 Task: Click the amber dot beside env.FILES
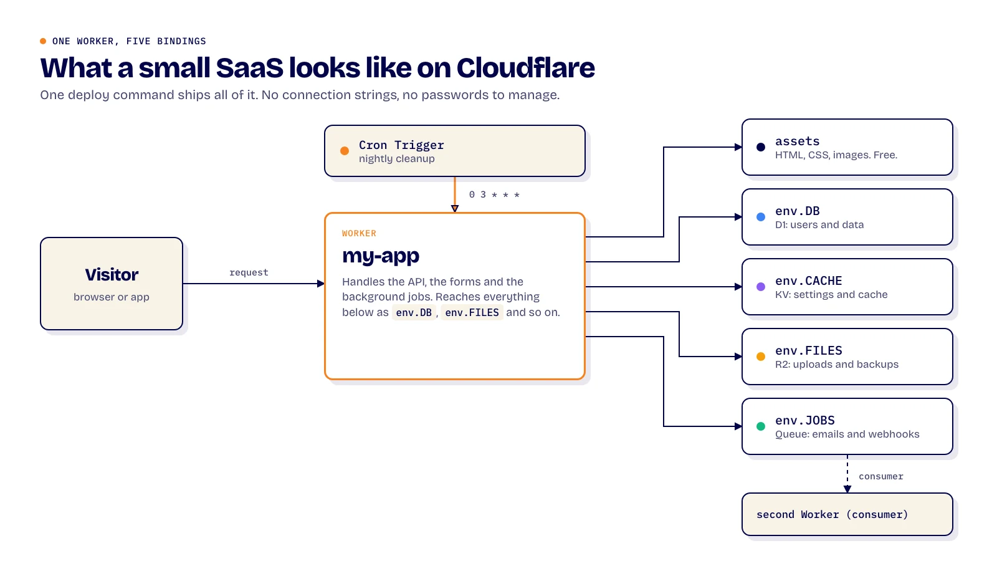coord(761,357)
